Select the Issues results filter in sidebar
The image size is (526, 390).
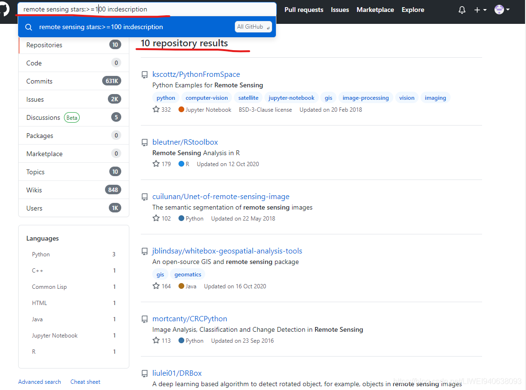click(x=74, y=99)
